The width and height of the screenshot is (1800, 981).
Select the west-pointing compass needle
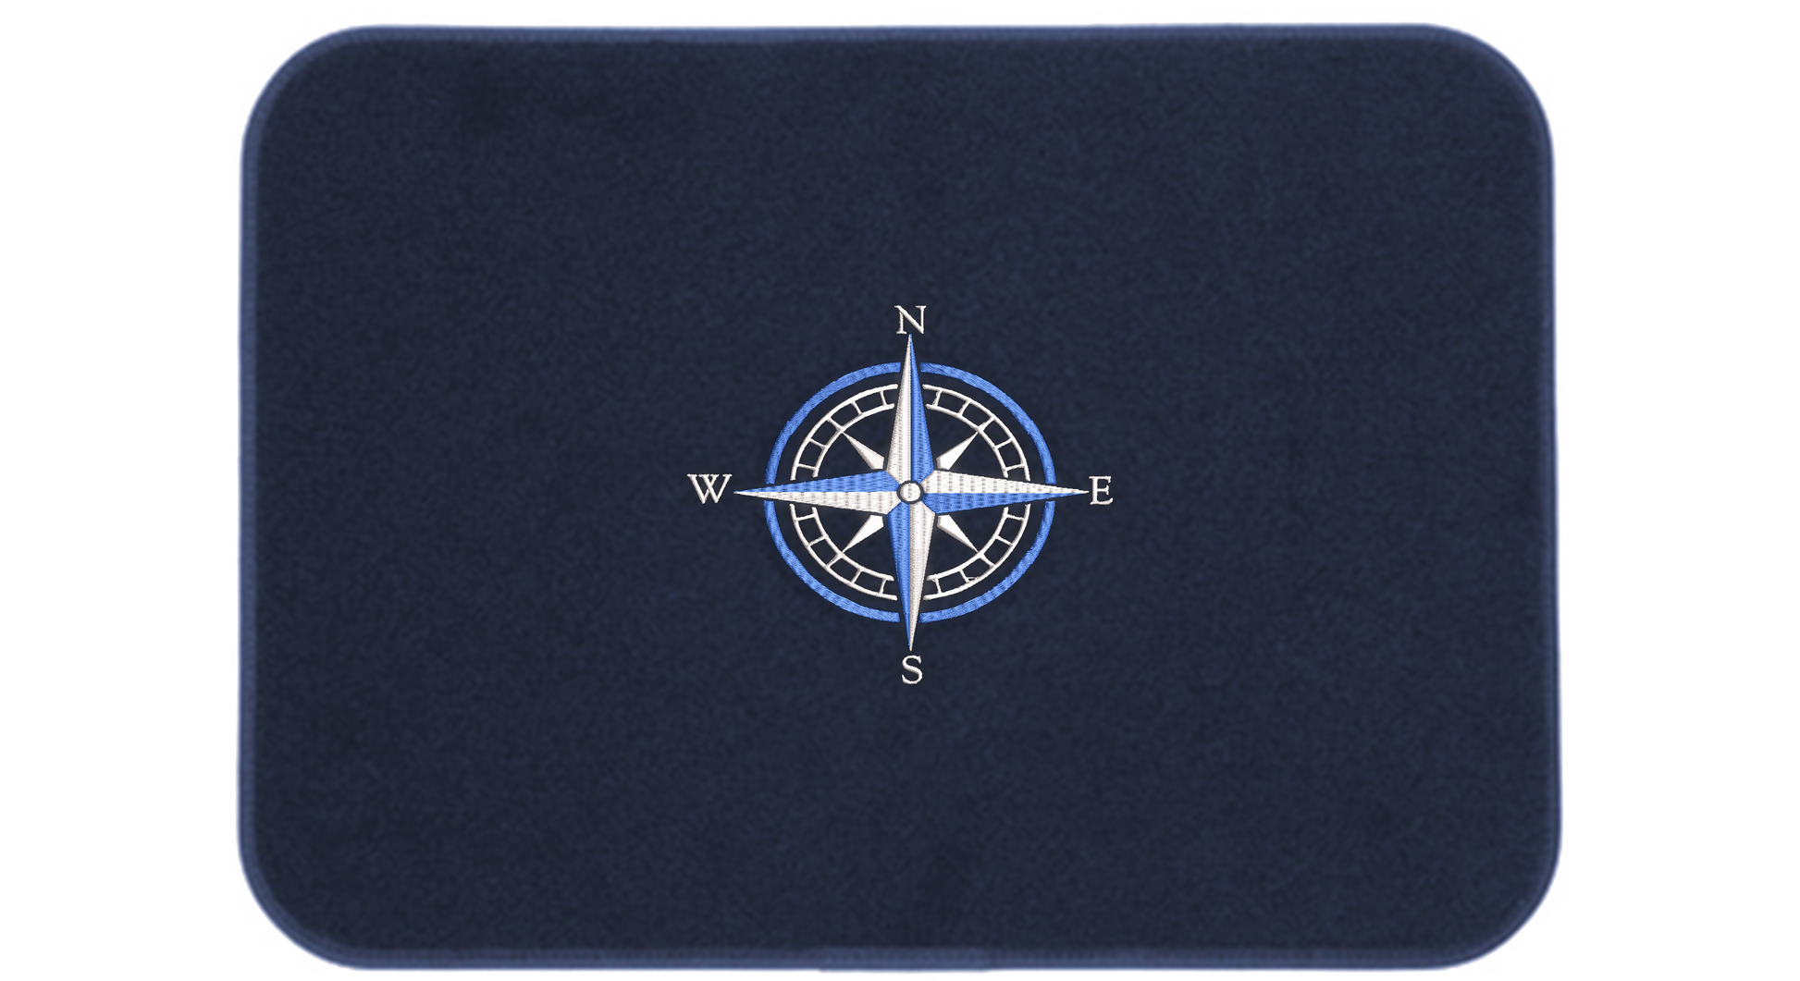coord(819,492)
